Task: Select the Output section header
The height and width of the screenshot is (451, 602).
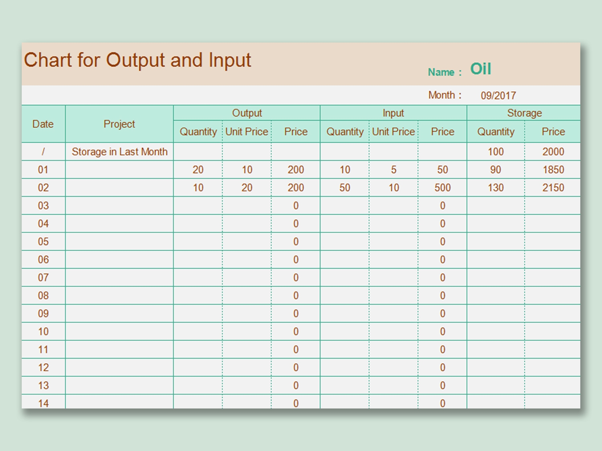Action: click(x=246, y=113)
